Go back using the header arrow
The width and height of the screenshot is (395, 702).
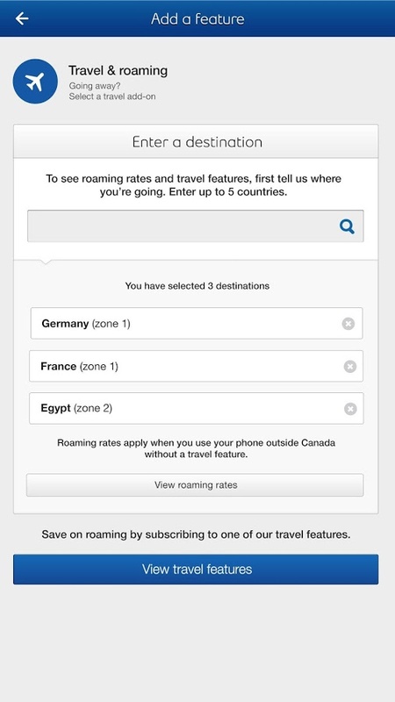pos(22,18)
